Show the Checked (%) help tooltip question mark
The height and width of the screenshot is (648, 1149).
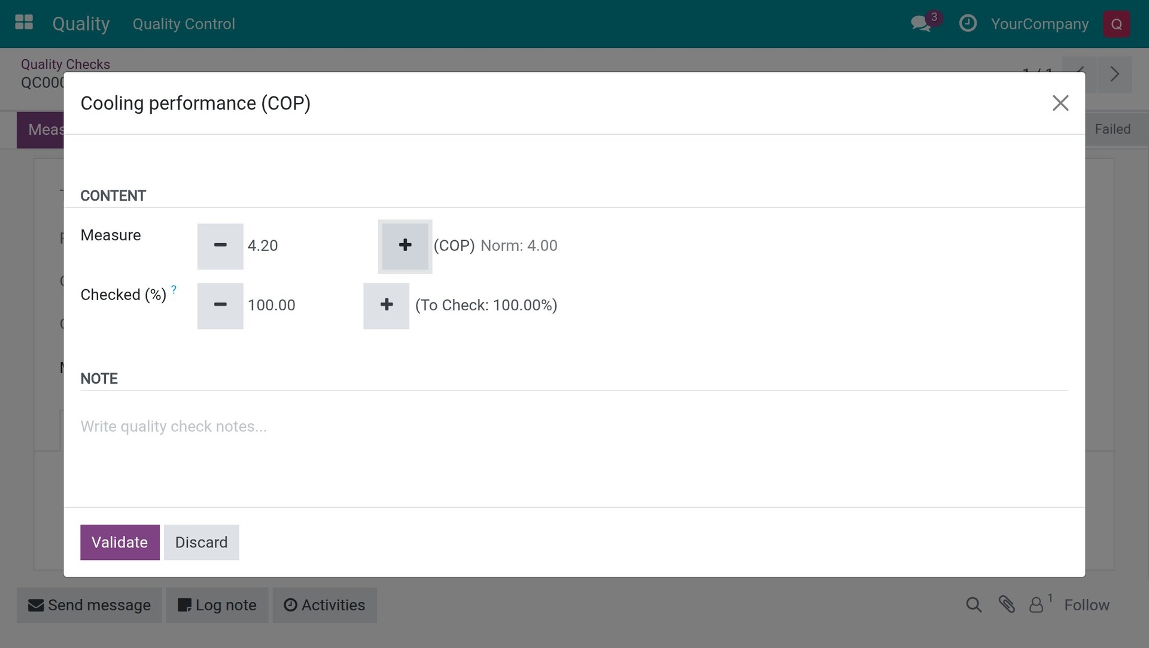pos(174,289)
